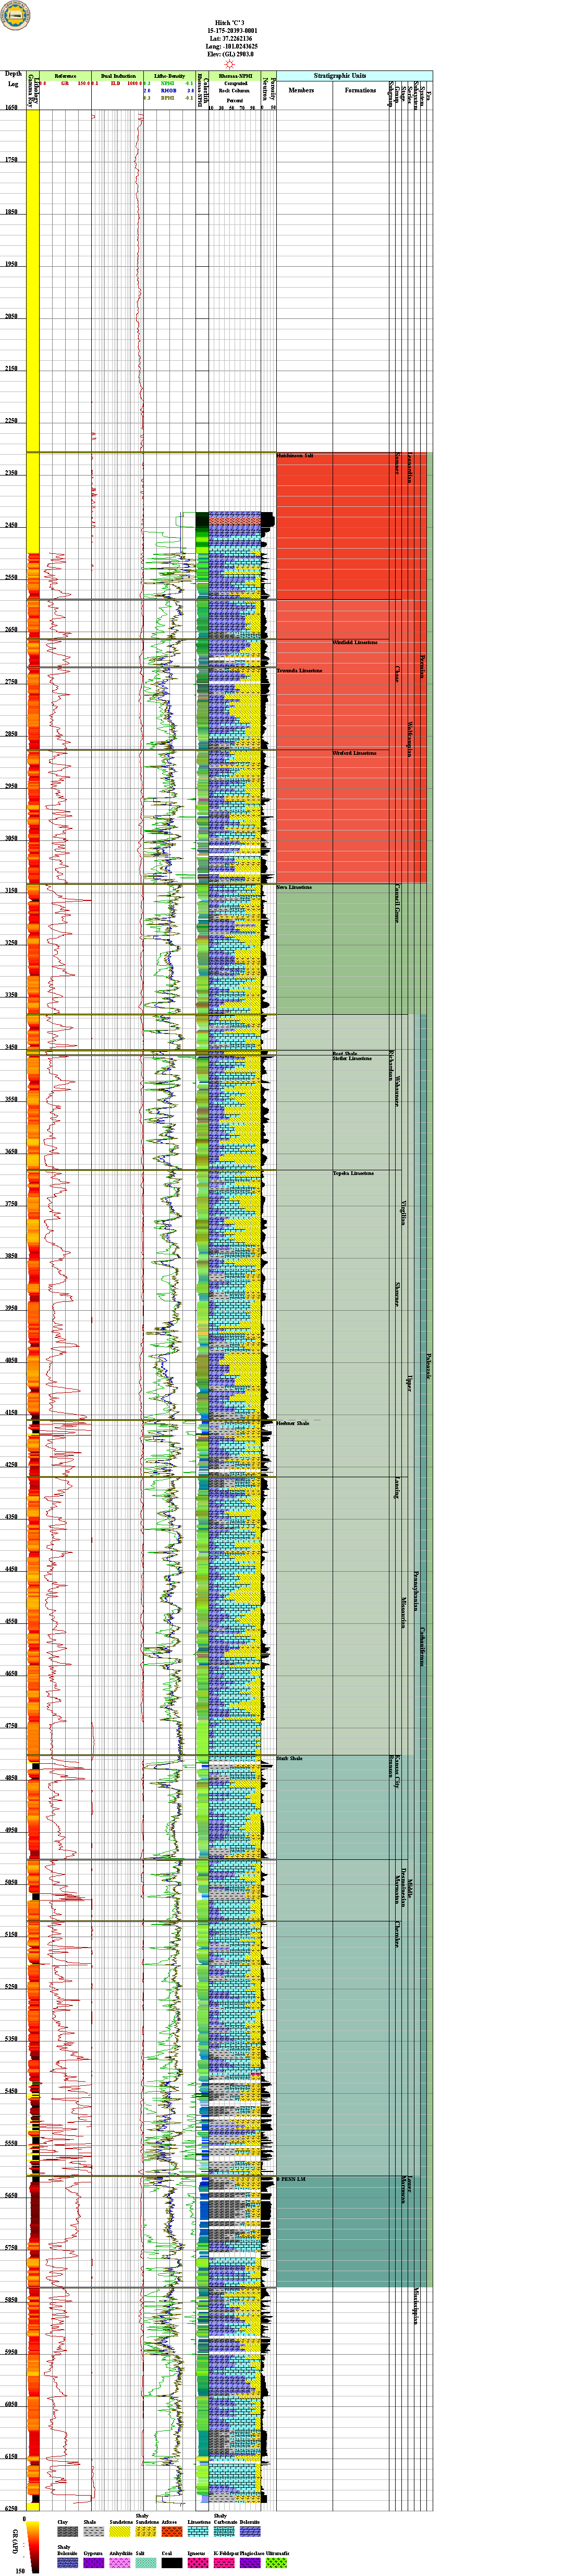
Task: Select the Clay pattern in the legend
Action: (x=68, y=2533)
